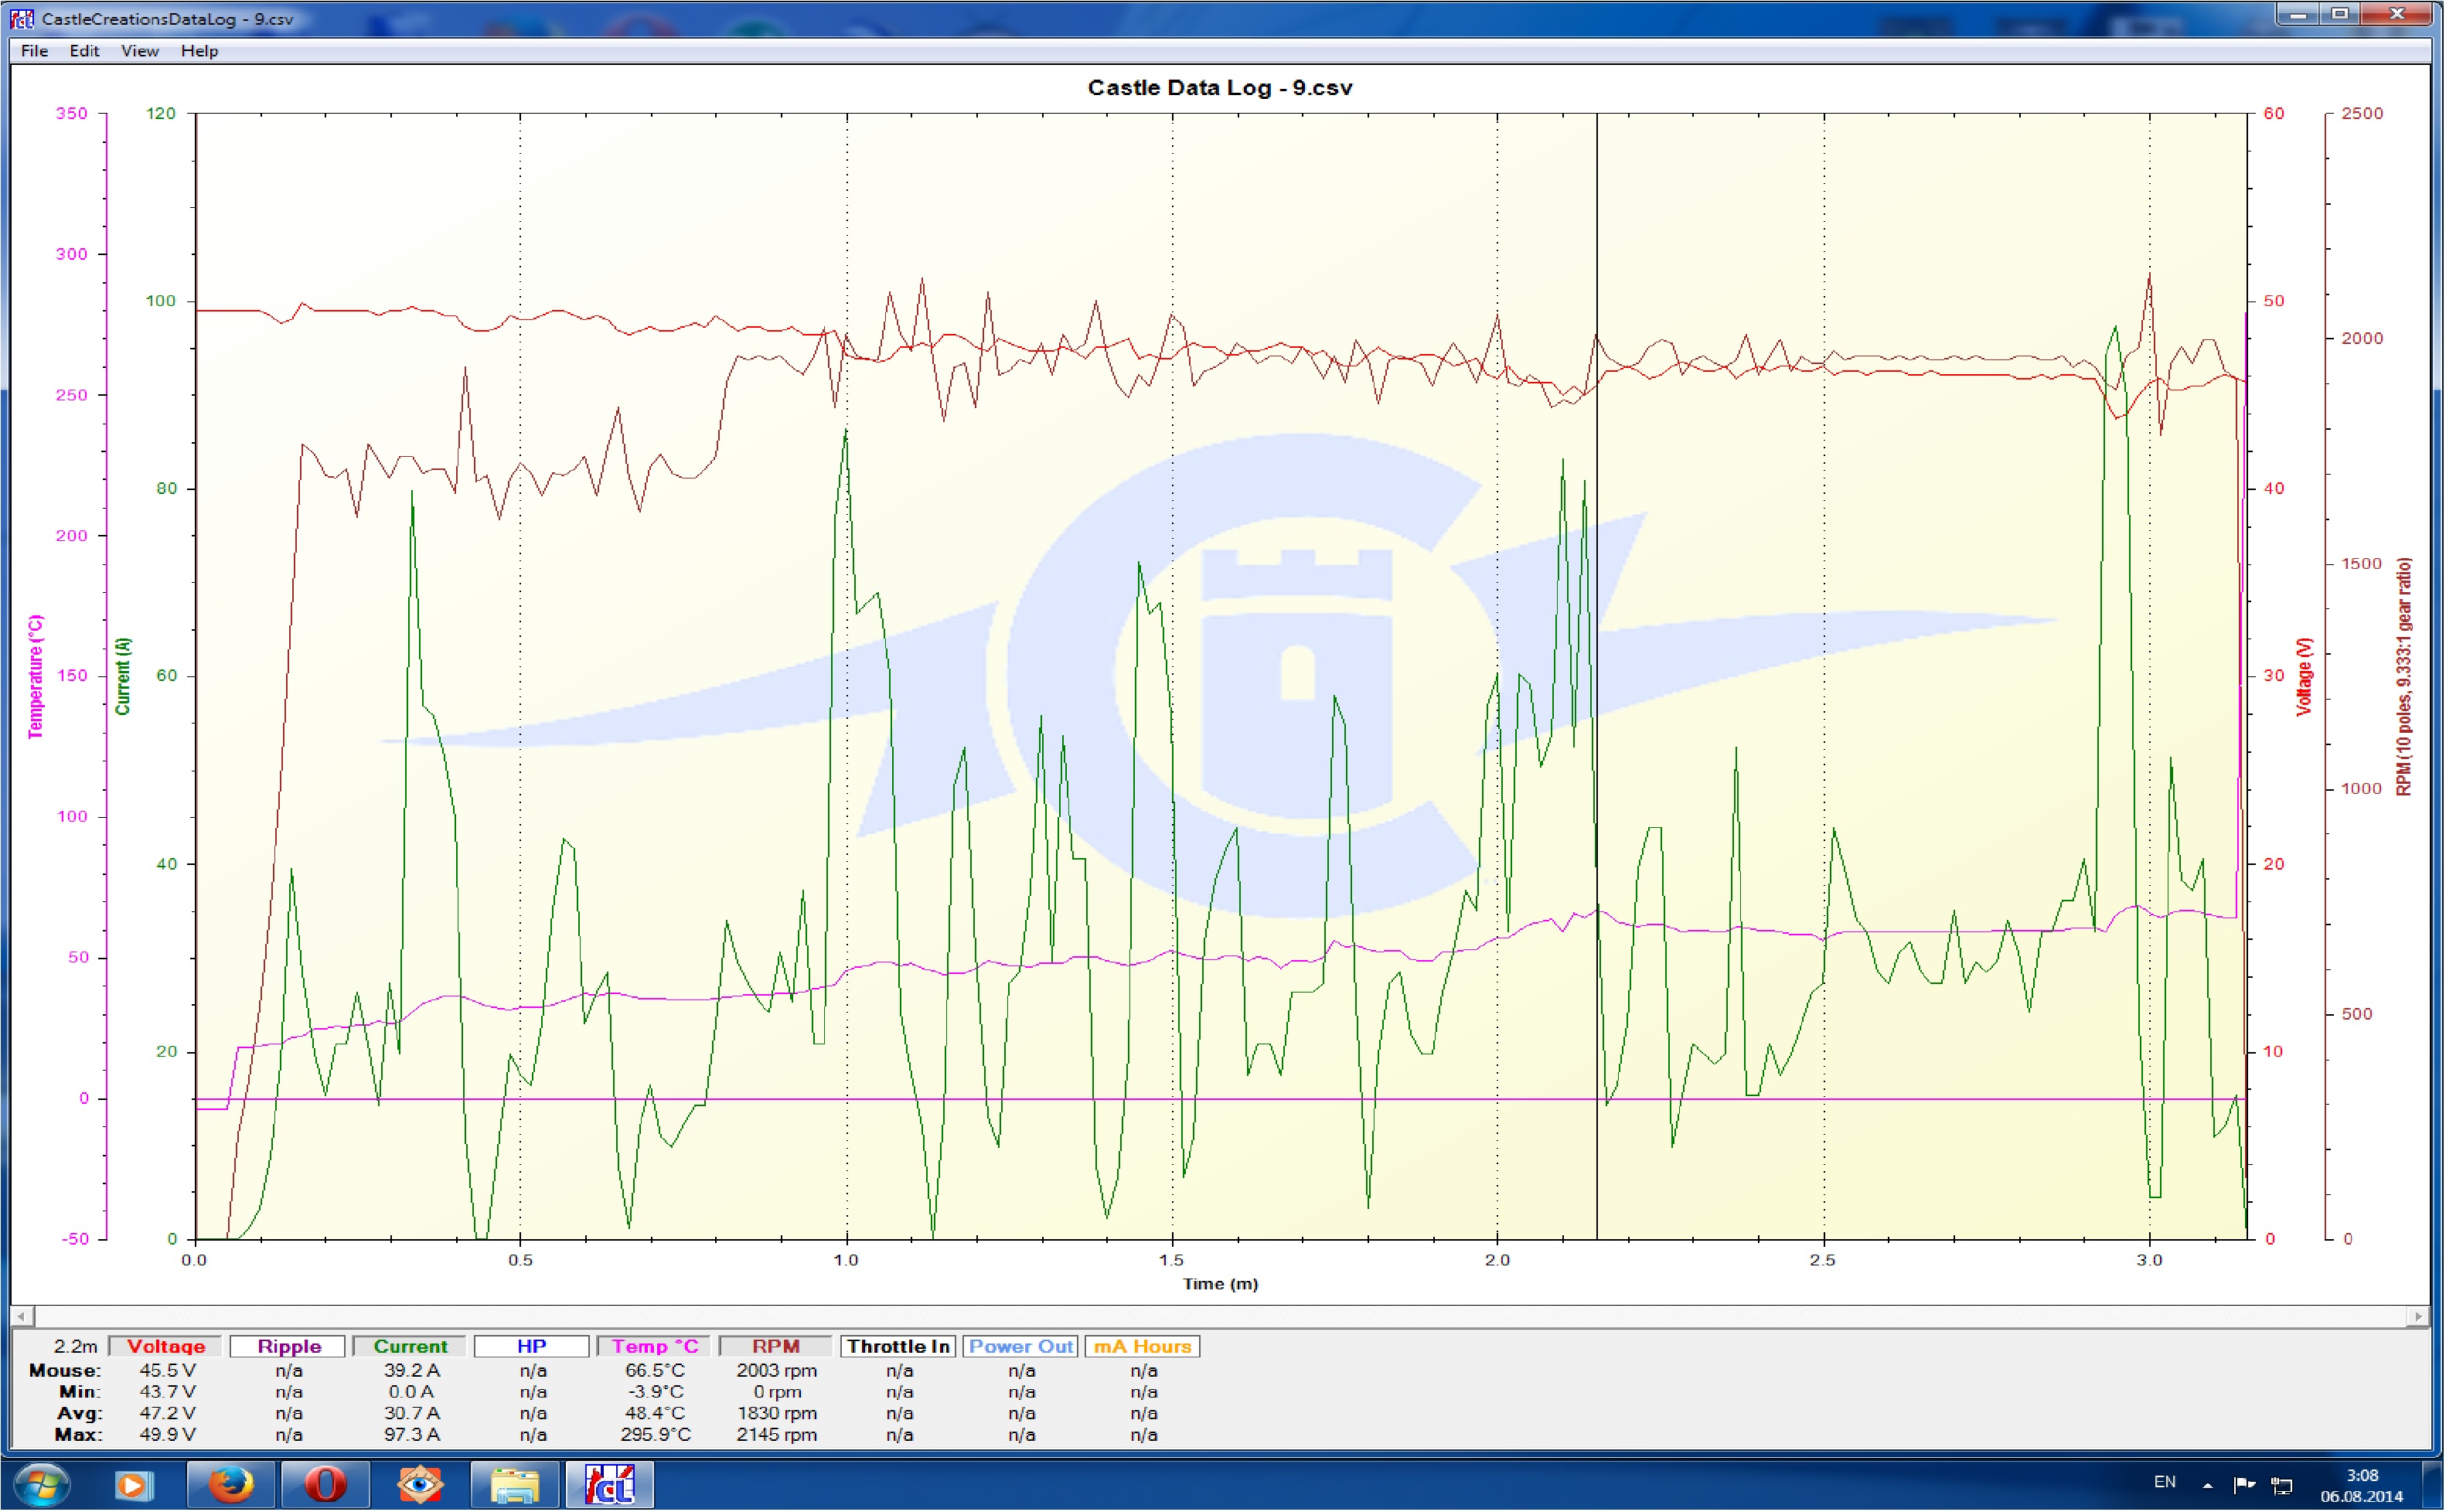The width and height of the screenshot is (2463, 1512).
Task: Click the Avg current value 30.7 A
Action: point(411,1414)
